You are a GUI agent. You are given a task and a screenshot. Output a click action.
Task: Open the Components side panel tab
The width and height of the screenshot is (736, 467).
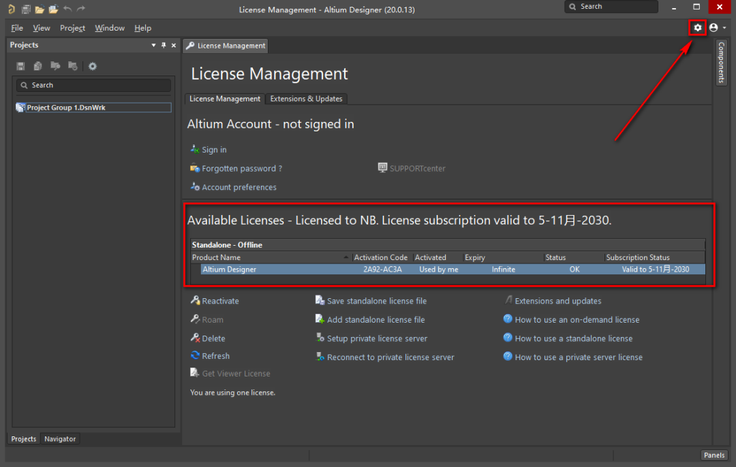[721, 62]
